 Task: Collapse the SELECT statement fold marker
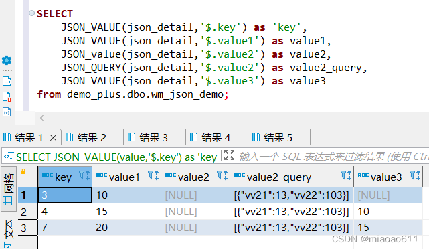pos(31,13)
